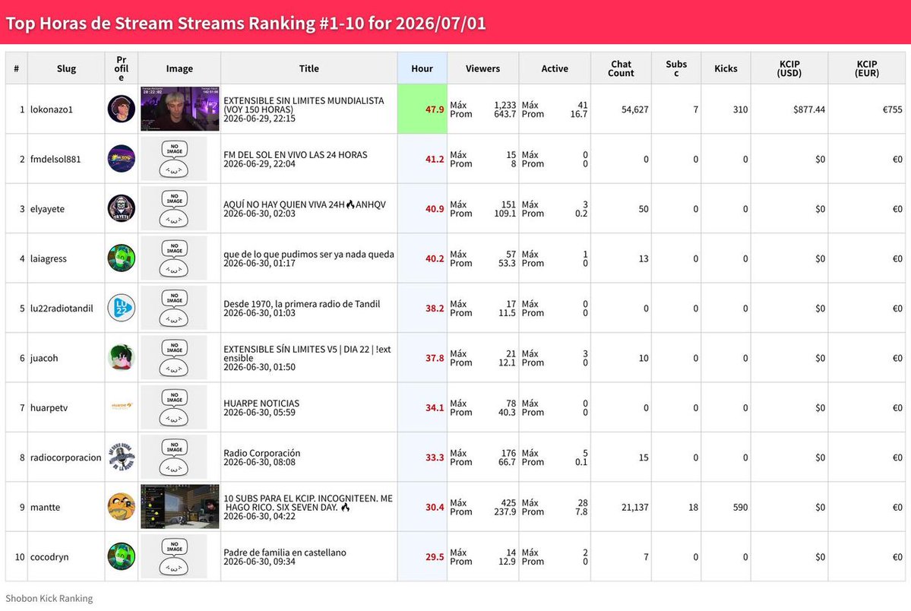Open the laiagress slug link
This screenshot has width=911, height=611.
pos(49,258)
